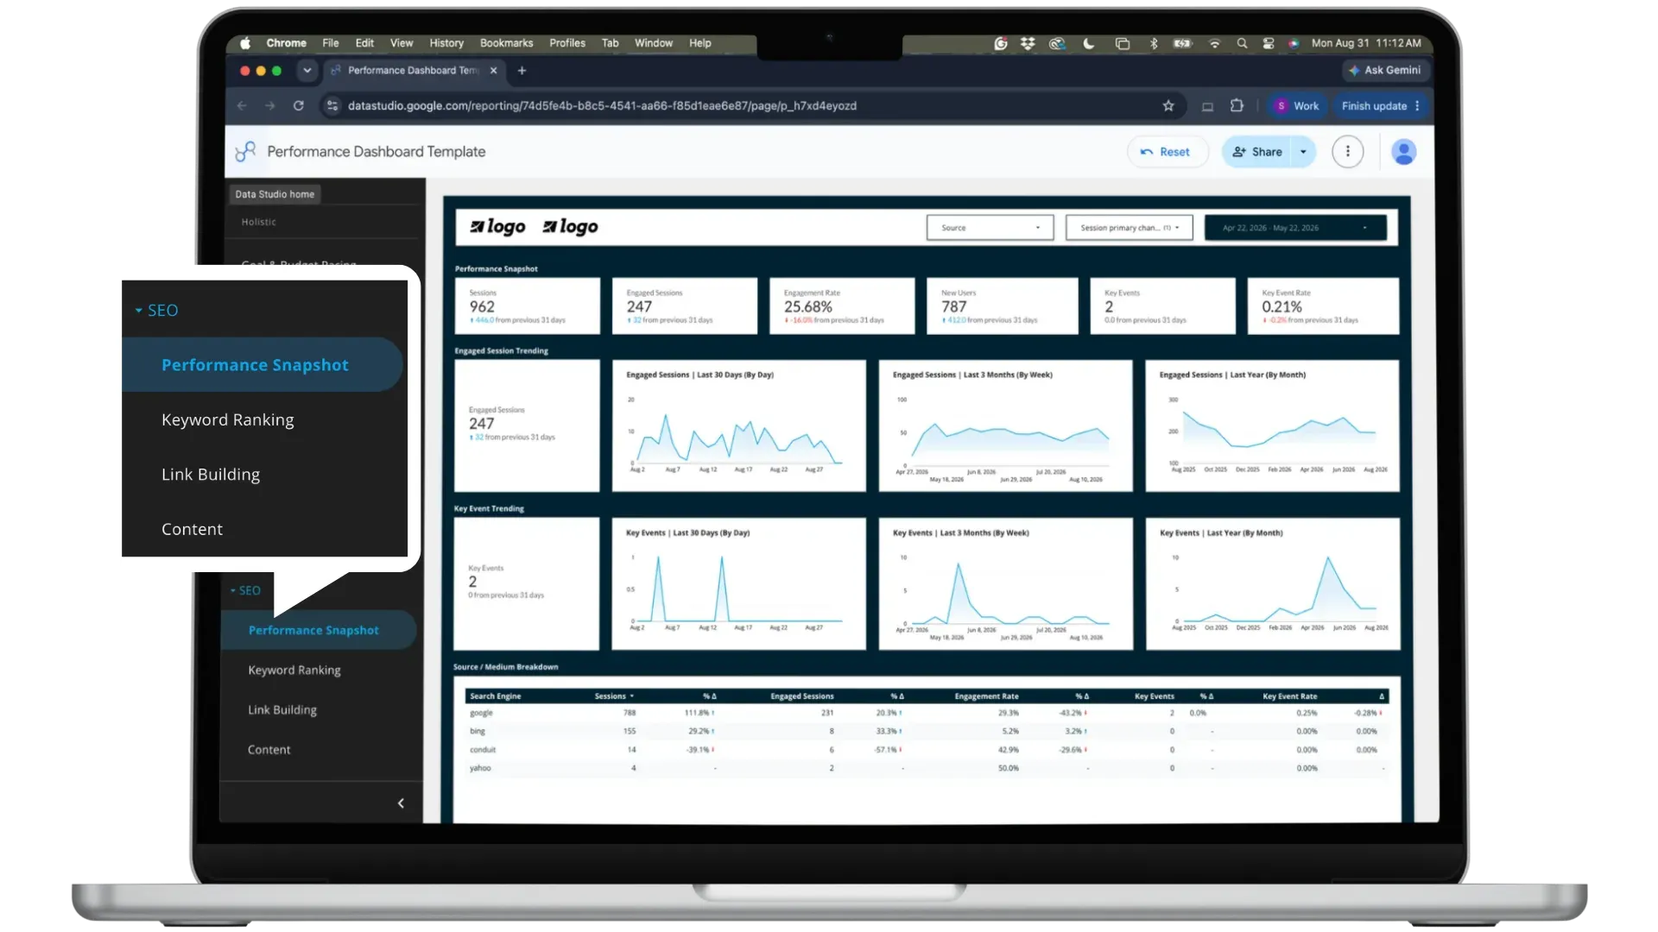The image size is (1658, 932).
Task: Open the more options kebab menu
Action: (x=1347, y=152)
